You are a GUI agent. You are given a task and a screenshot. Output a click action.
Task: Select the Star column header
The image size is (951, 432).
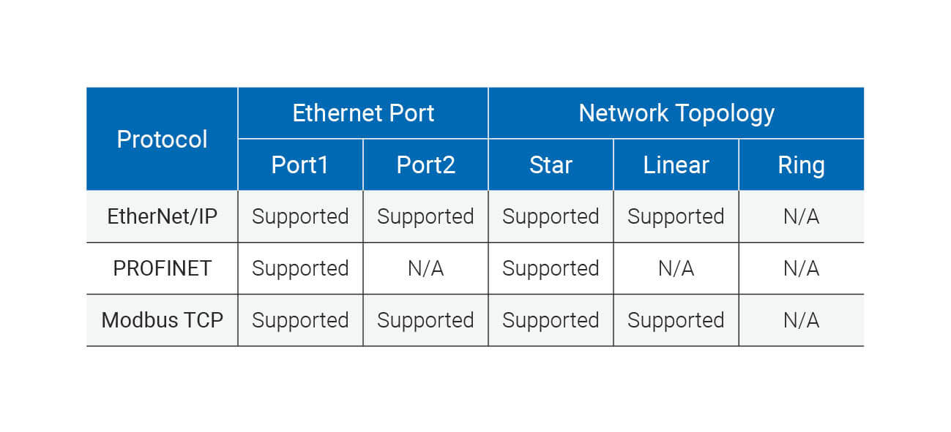coord(551,164)
